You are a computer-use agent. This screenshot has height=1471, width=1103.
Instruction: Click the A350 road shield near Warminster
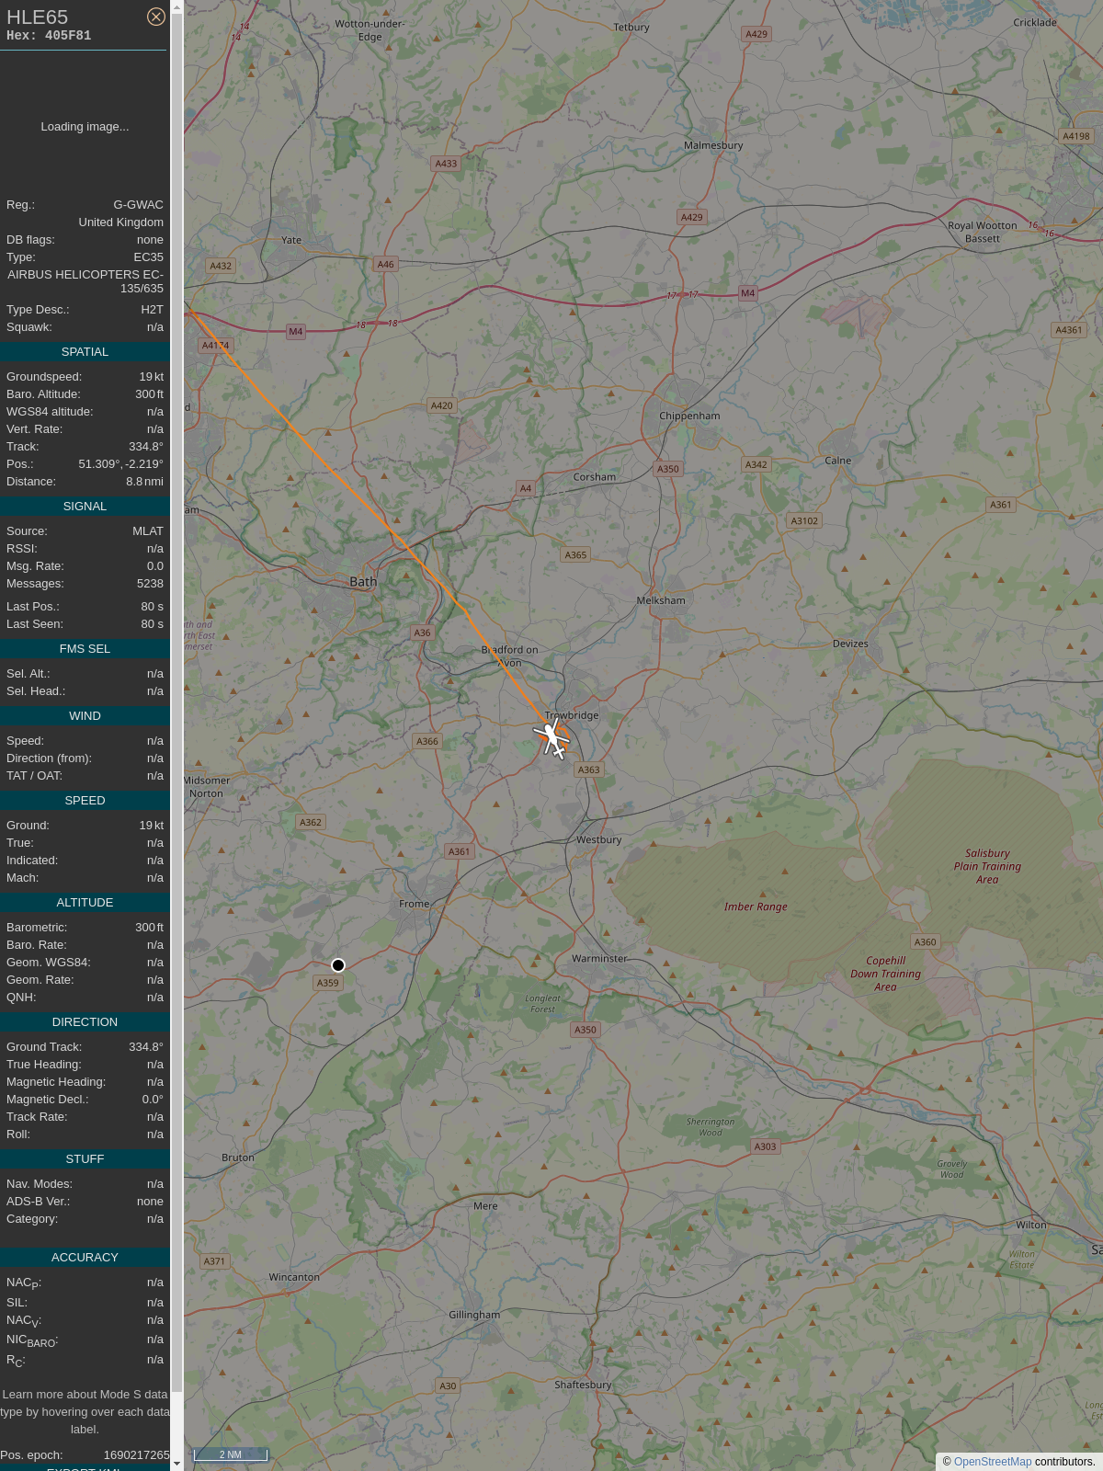586,1030
